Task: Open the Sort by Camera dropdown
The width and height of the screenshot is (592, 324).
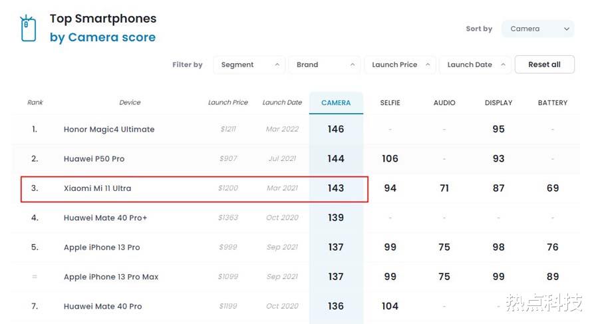Action: pyautogui.click(x=537, y=29)
